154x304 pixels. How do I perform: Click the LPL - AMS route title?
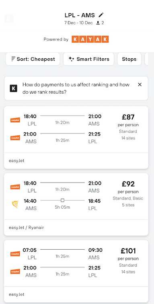pyautogui.click(x=80, y=15)
